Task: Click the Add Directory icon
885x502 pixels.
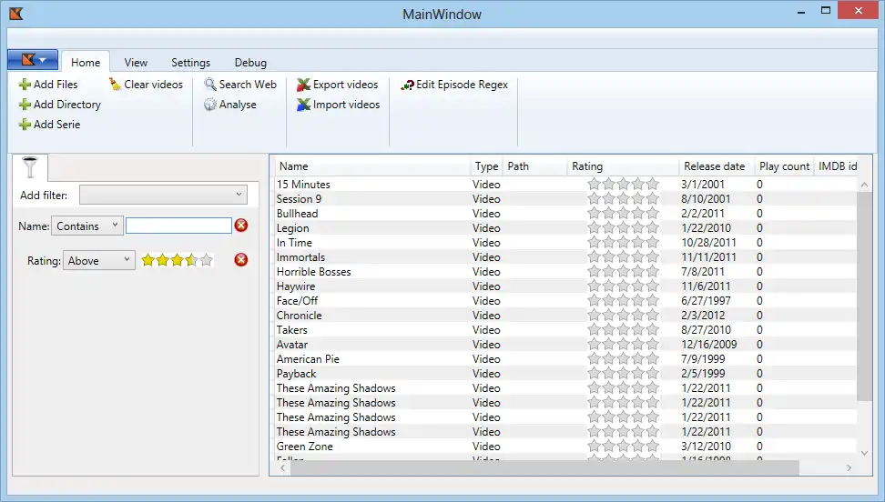Action: 25,105
